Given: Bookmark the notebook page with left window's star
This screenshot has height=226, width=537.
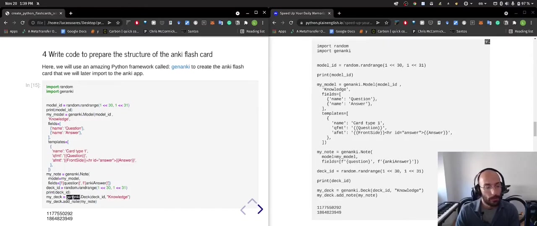Looking at the screenshot, I should click(118, 23).
